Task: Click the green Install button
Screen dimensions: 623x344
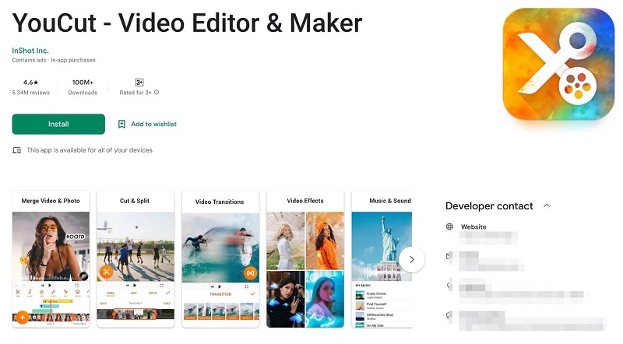Action: 58,124
